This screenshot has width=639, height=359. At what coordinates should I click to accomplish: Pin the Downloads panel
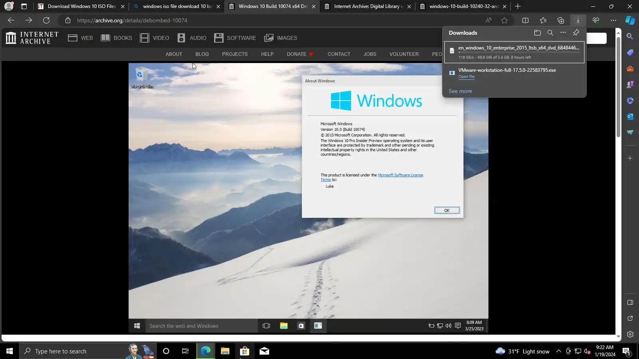tap(576, 33)
